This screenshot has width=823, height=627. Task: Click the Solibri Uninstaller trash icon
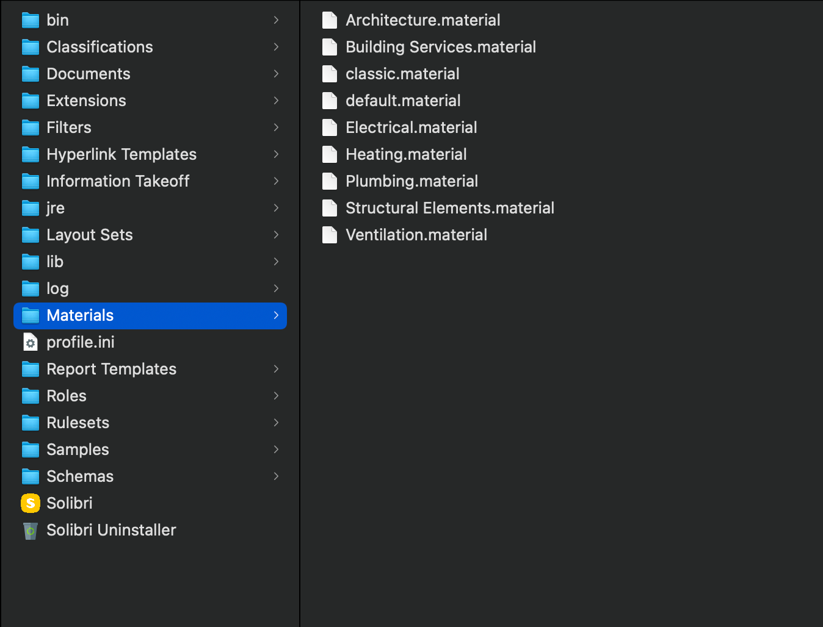pyautogui.click(x=31, y=531)
